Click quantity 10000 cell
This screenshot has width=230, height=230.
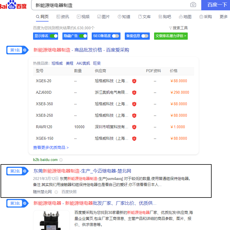pyautogui.click(x=79, y=127)
